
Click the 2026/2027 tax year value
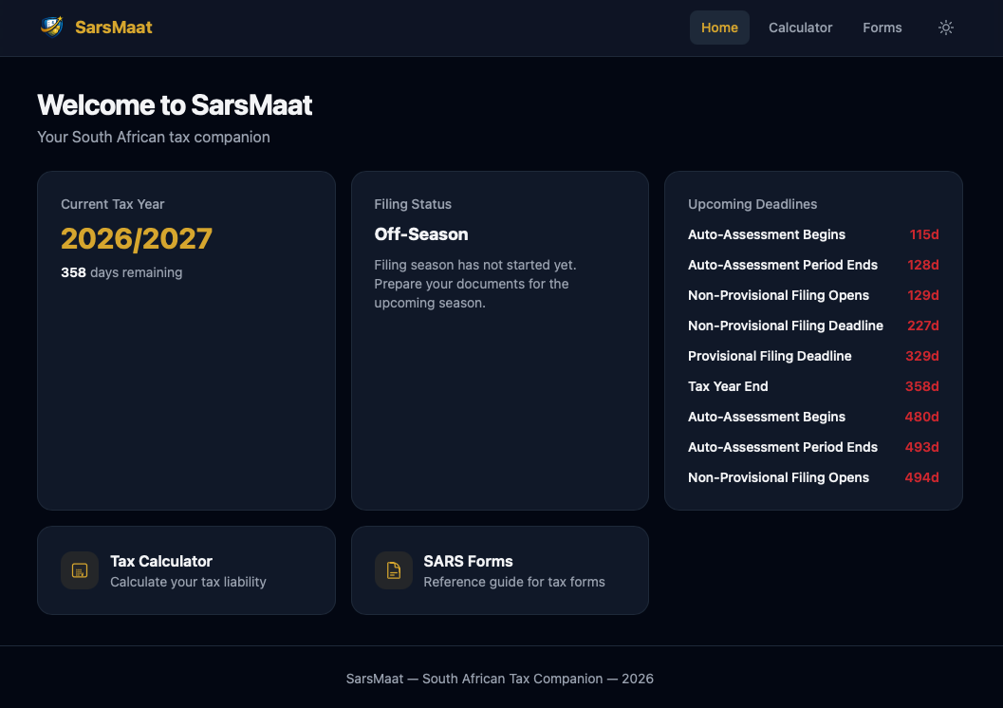tap(137, 238)
